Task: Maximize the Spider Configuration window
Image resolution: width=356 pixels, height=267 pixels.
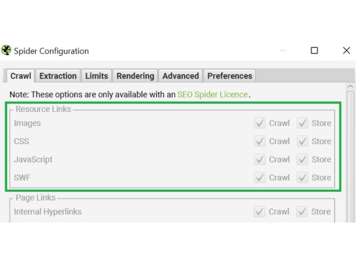Action: [314, 50]
